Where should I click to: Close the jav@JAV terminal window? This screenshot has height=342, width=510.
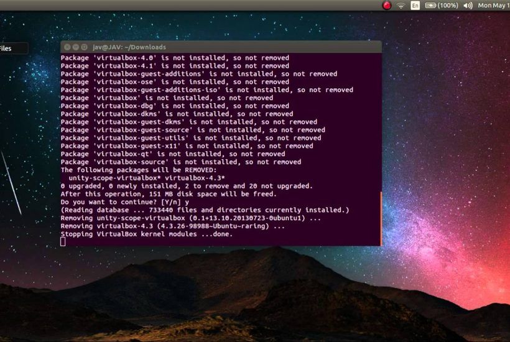click(x=67, y=47)
